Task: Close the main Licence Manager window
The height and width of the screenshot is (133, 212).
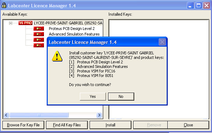Action: [206, 6]
